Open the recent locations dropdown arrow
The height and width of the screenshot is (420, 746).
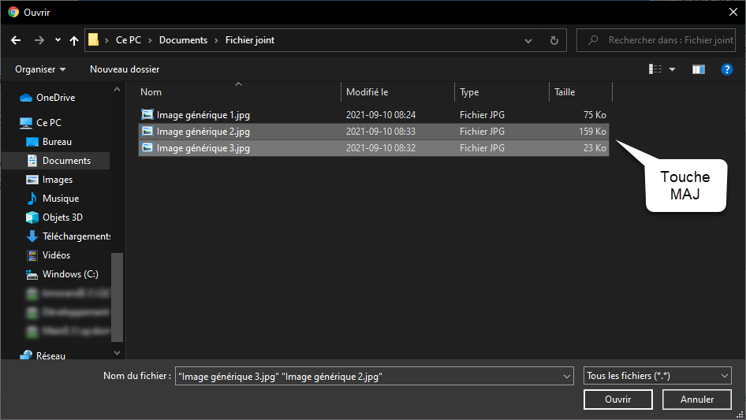coord(58,40)
